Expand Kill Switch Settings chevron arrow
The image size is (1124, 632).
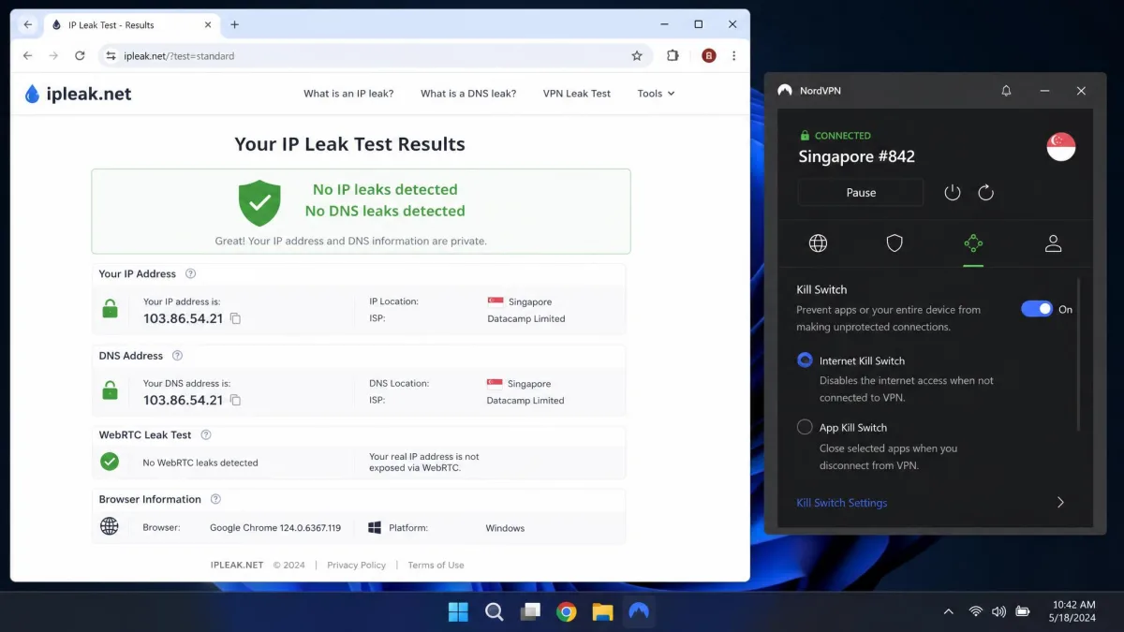point(1060,503)
